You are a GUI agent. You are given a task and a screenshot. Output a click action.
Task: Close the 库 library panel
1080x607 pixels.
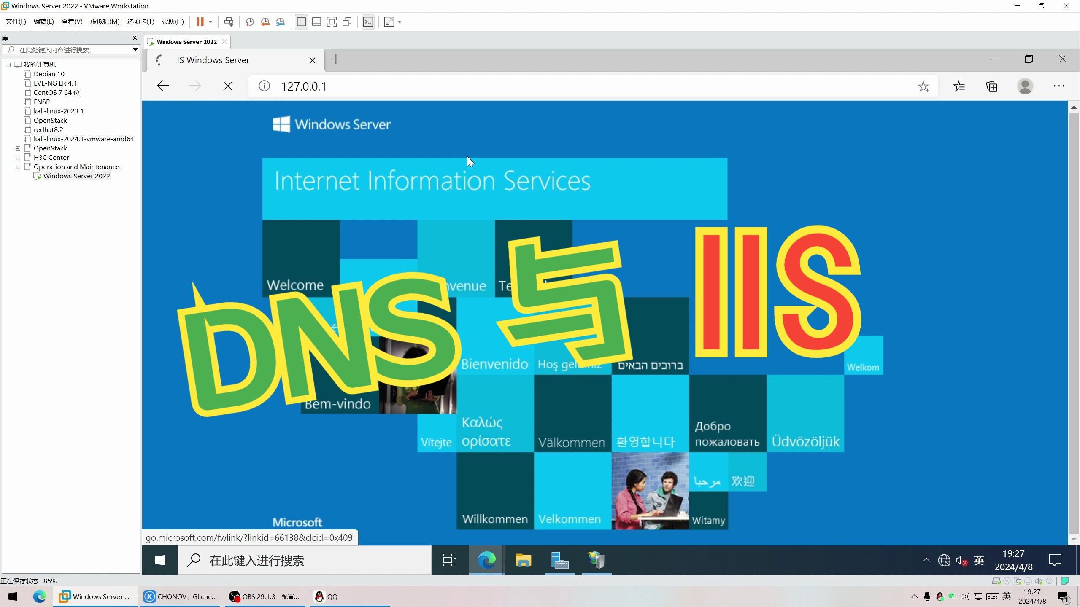click(x=135, y=38)
